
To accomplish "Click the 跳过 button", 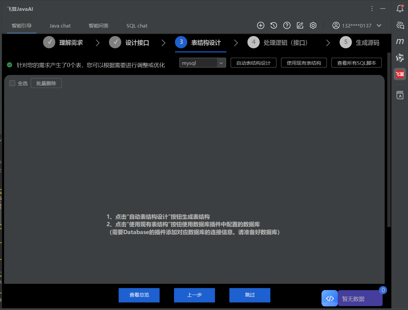I will [250, 295].
